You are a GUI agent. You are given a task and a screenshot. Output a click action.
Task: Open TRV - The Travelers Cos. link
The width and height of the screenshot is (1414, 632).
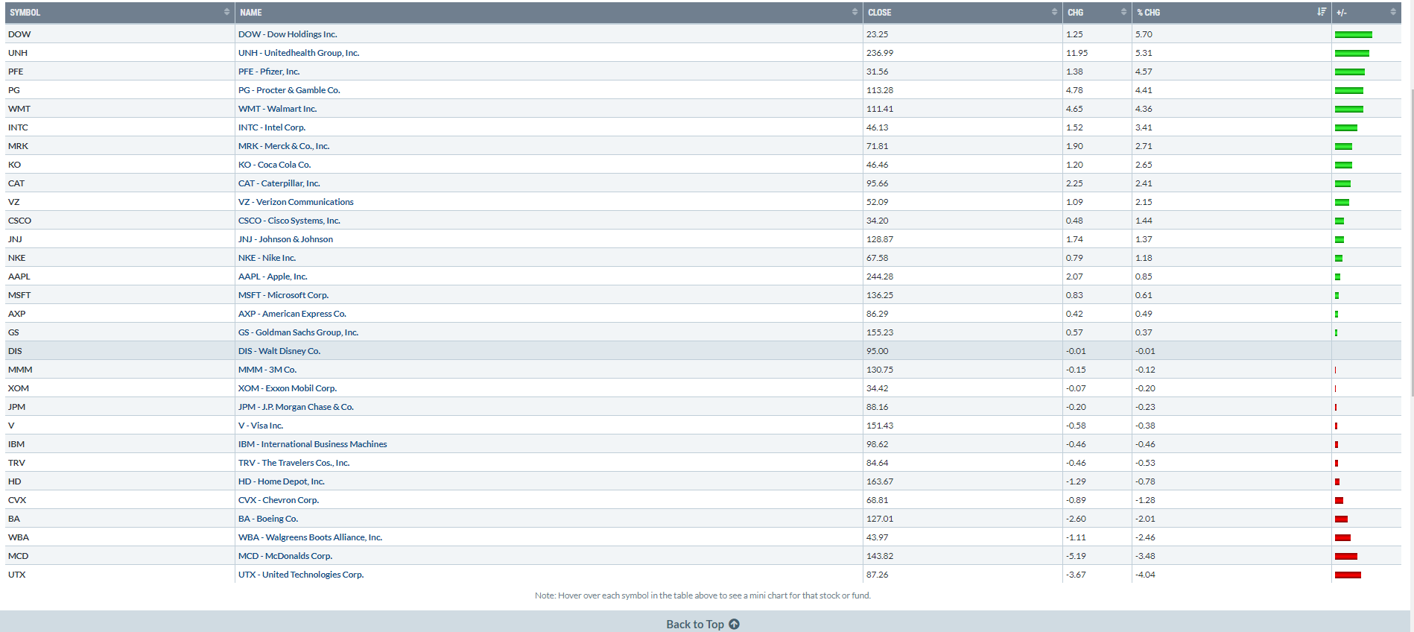click(x=294, y=463)
